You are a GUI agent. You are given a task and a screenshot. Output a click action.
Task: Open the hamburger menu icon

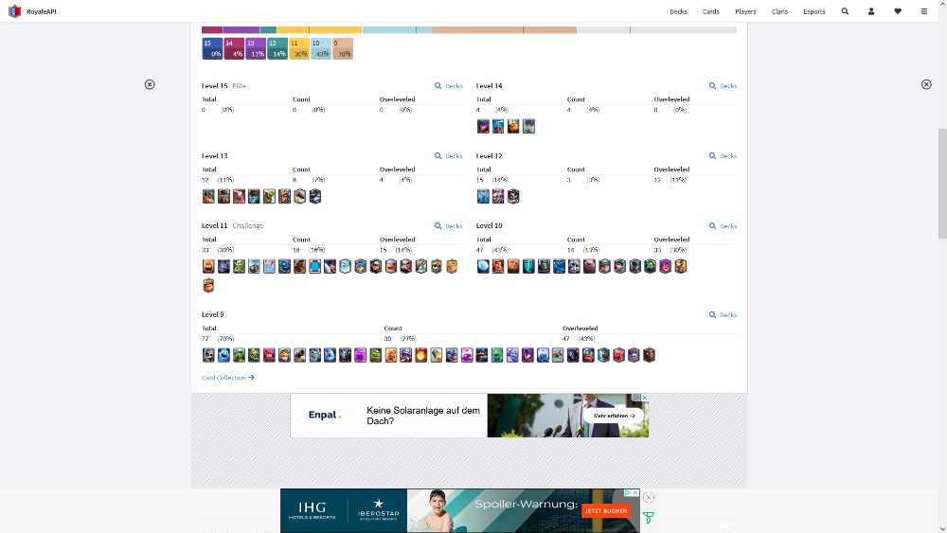tap(924, 11)
